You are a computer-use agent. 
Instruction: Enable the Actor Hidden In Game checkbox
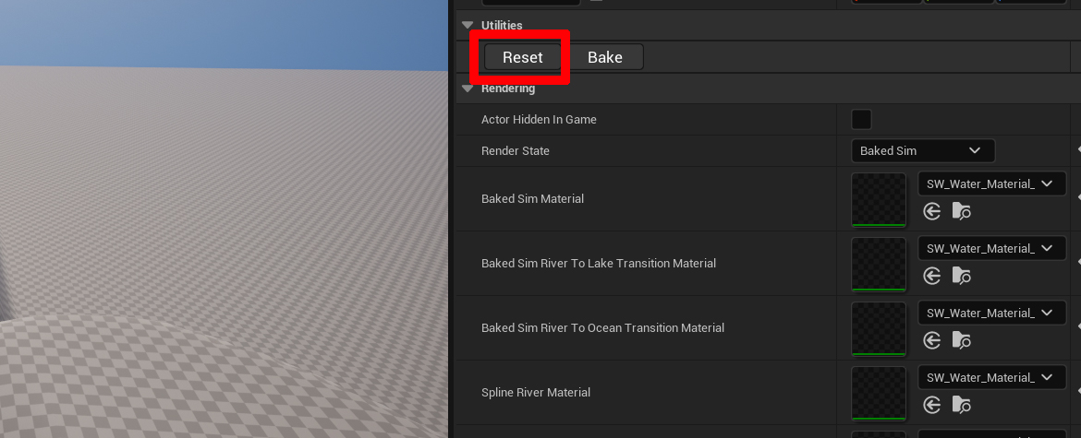861,120
